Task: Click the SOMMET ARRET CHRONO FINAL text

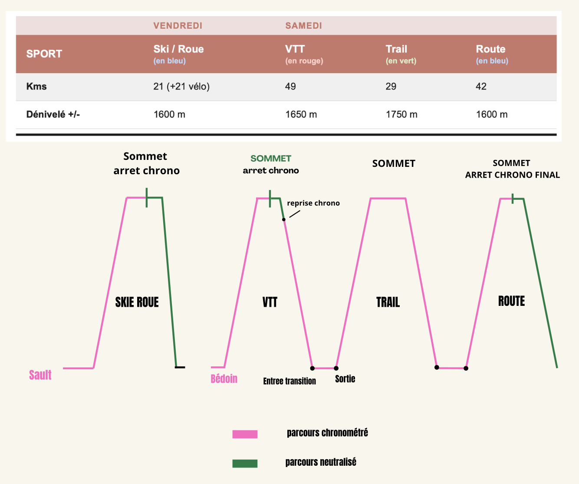Action: pos(512,169)
